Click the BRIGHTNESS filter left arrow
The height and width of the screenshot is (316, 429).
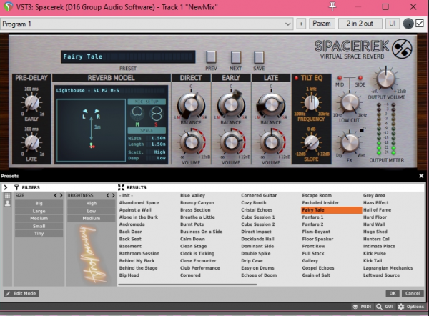pyautogui.click(x=108, y=195)
